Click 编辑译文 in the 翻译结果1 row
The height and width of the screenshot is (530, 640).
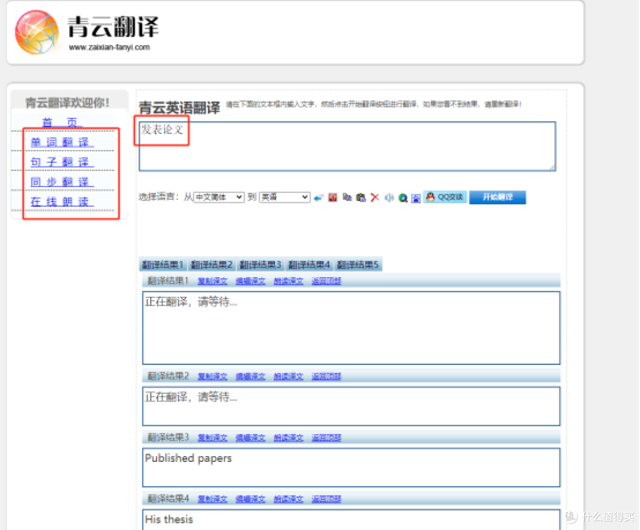[x=251, y=281]
